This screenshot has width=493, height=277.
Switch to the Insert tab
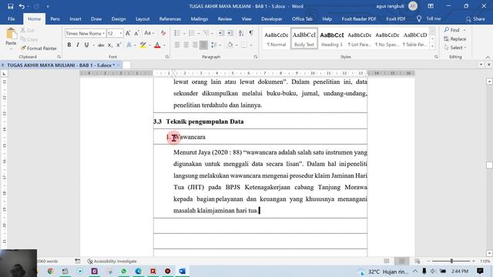[75, 18]
